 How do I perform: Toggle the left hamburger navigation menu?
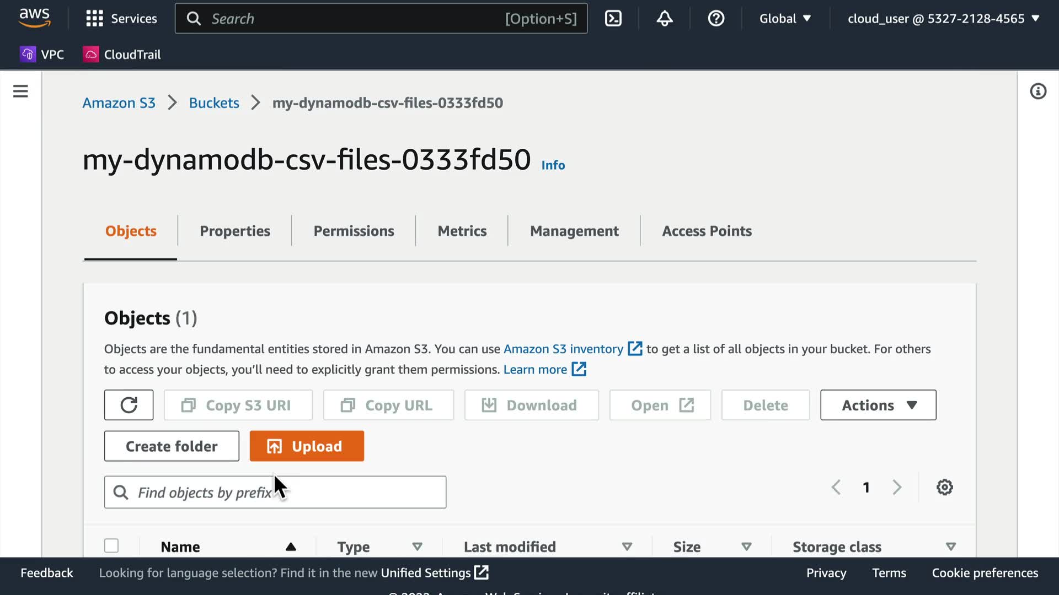tap(20, 91)
